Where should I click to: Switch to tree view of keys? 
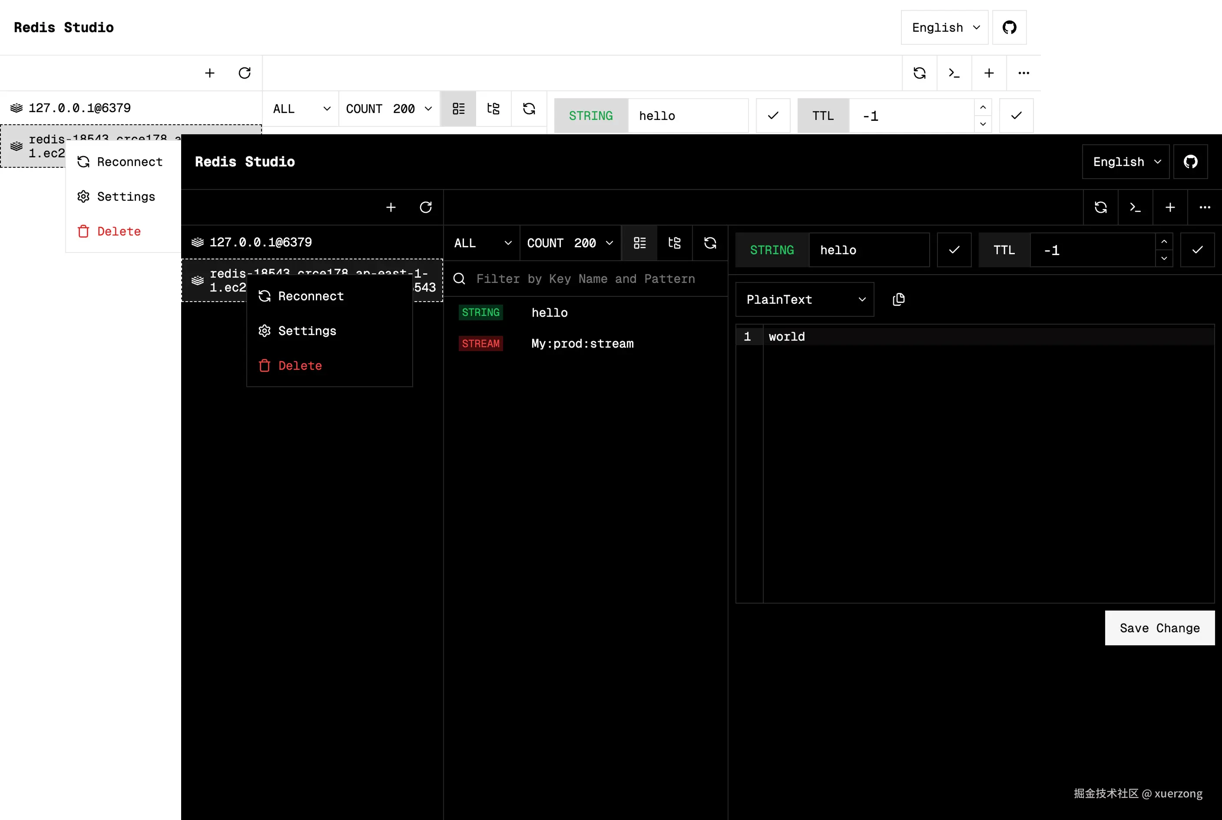point(674,242)
